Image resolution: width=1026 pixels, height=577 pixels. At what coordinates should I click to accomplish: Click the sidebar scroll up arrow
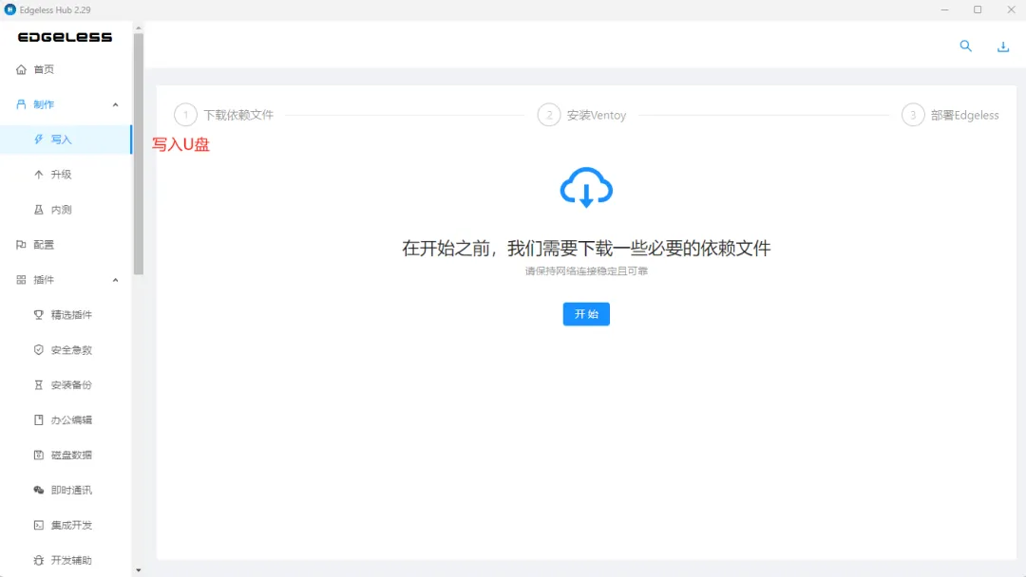tap(138, 28)
